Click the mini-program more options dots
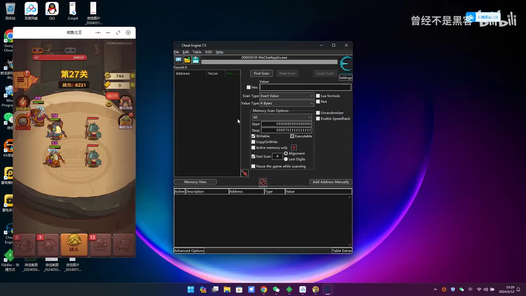 [x=98, y=32]
